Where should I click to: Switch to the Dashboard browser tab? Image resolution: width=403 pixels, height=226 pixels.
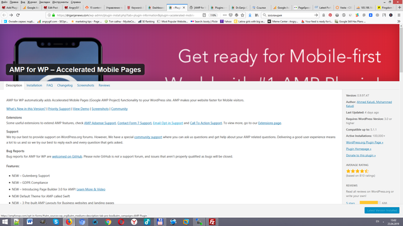pyautogui.click(x=156, y=8)
